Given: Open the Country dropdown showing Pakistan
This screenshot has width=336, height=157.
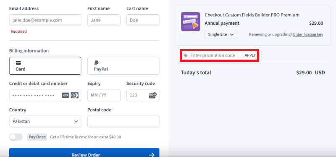Looking at the screenshot, I should coord(45,121).
